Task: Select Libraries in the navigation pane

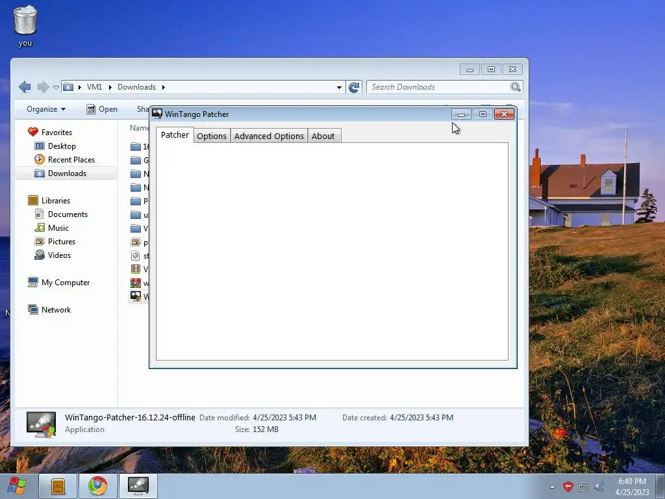Action: [56, 201]
